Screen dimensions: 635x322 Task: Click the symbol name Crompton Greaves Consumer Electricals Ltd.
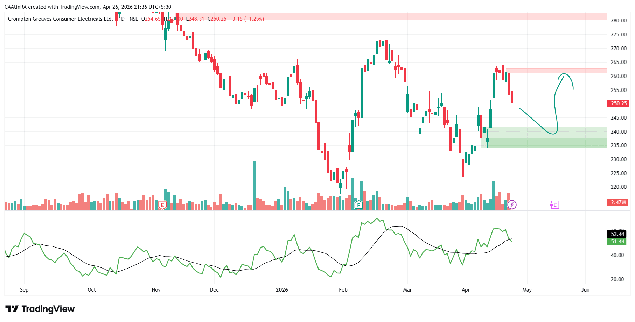click(60, 19)
